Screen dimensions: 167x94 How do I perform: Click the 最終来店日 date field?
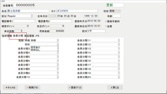pyautogui.click(x=94, y=26)
